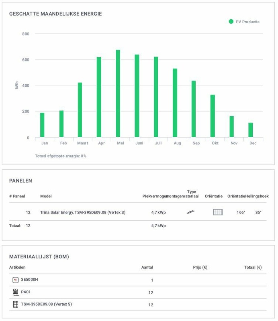The height and width of the screenshot is (321, 278).
Task: Click the Piekvermogen column header
Action: (x=154, y=196)
